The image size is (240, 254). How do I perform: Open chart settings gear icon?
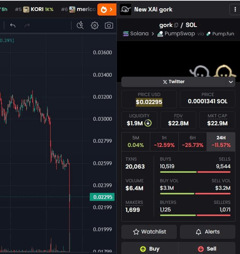pos(95,25)
